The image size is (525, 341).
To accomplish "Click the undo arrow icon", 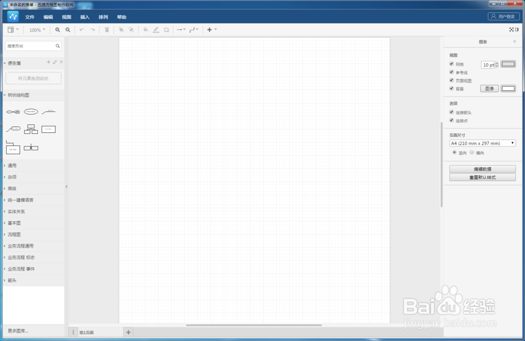I will [x=82, y=30].
